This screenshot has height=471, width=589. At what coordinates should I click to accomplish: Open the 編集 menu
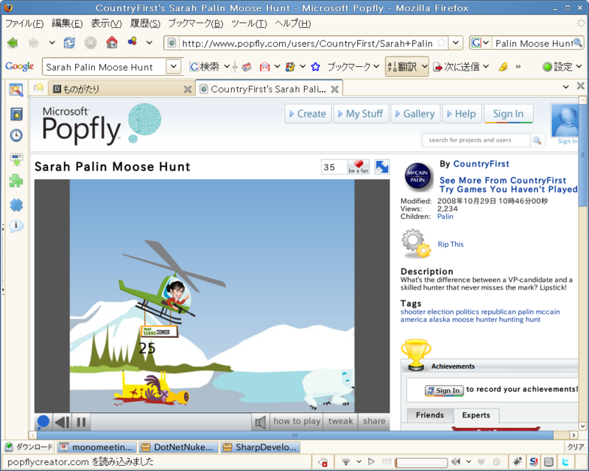pyautogui.click(x=67, y=24)
